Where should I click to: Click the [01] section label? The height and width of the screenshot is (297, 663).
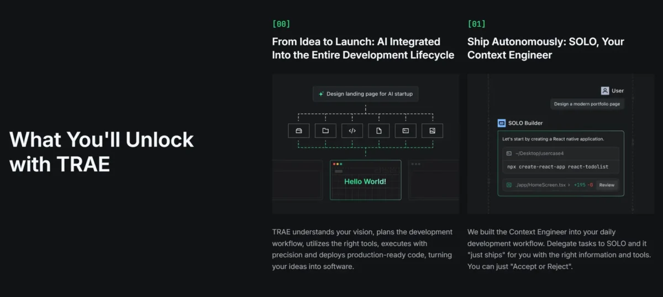point(476,24)
